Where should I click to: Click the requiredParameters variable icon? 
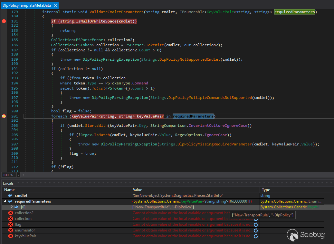10,201
